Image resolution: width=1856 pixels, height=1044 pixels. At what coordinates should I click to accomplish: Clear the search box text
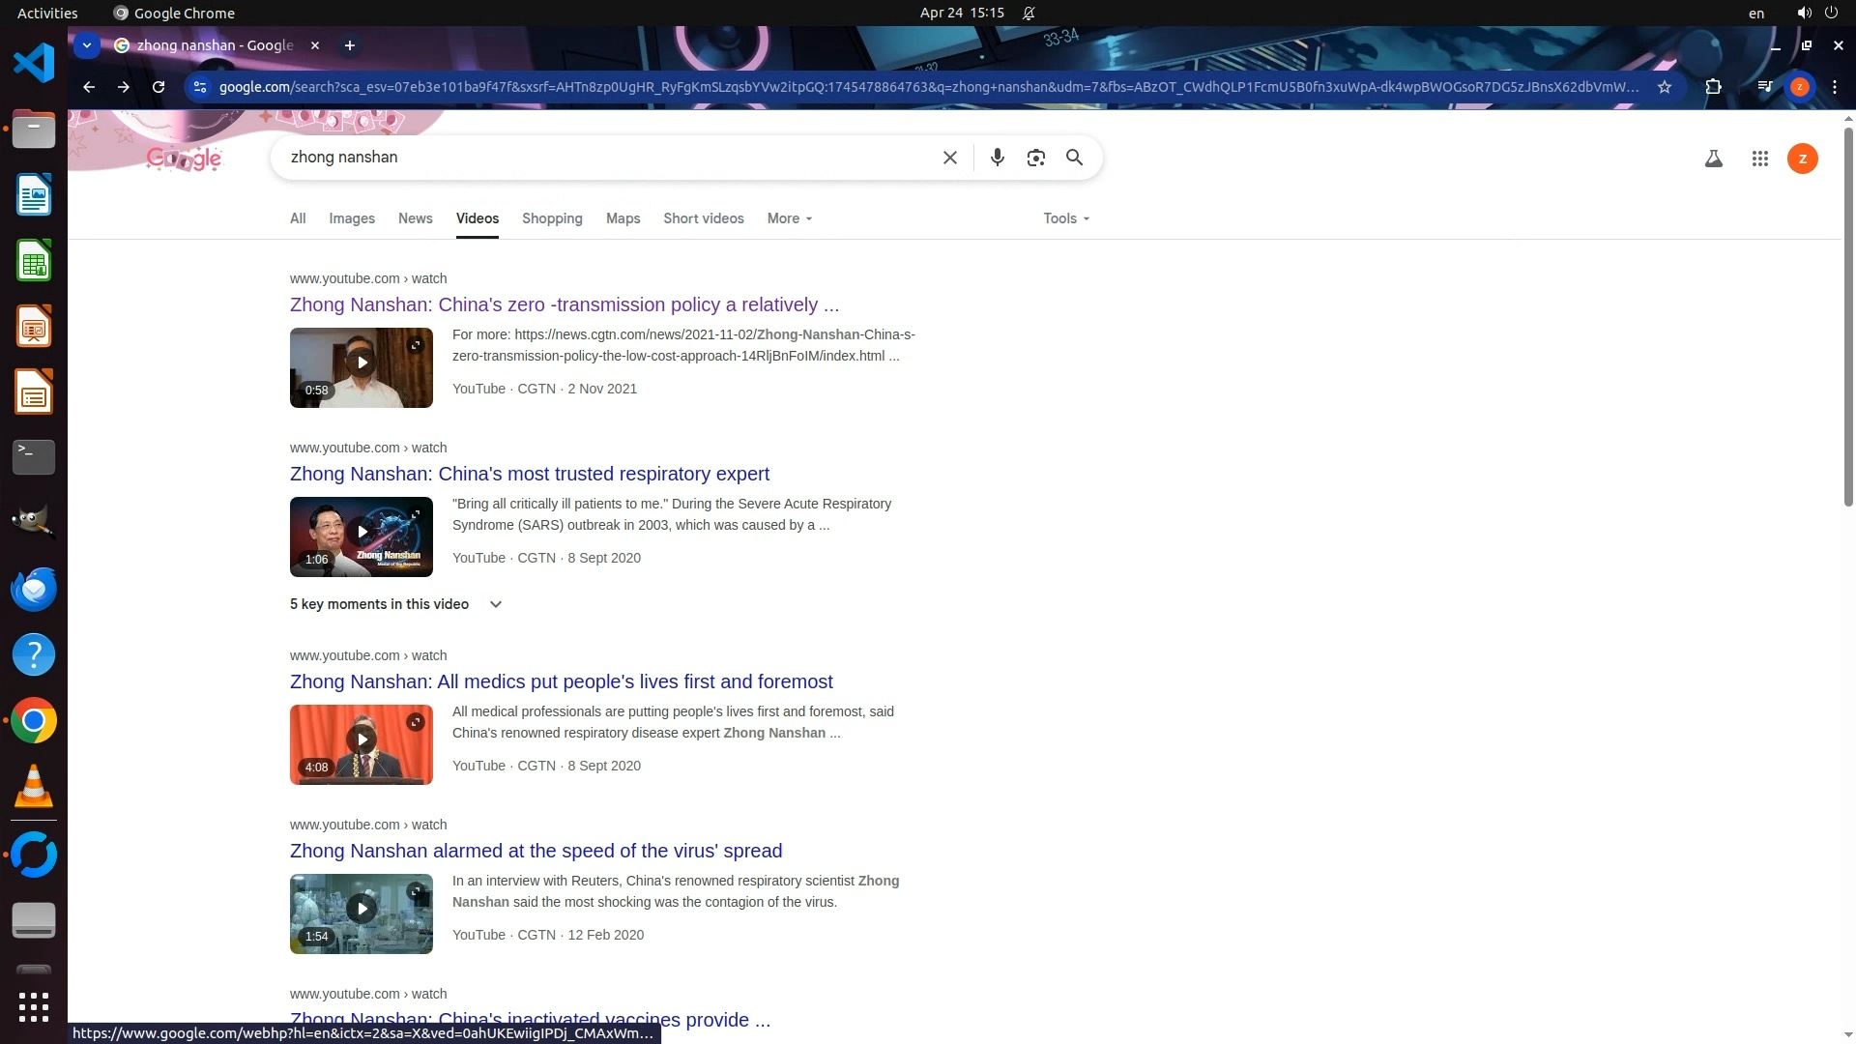949,158
